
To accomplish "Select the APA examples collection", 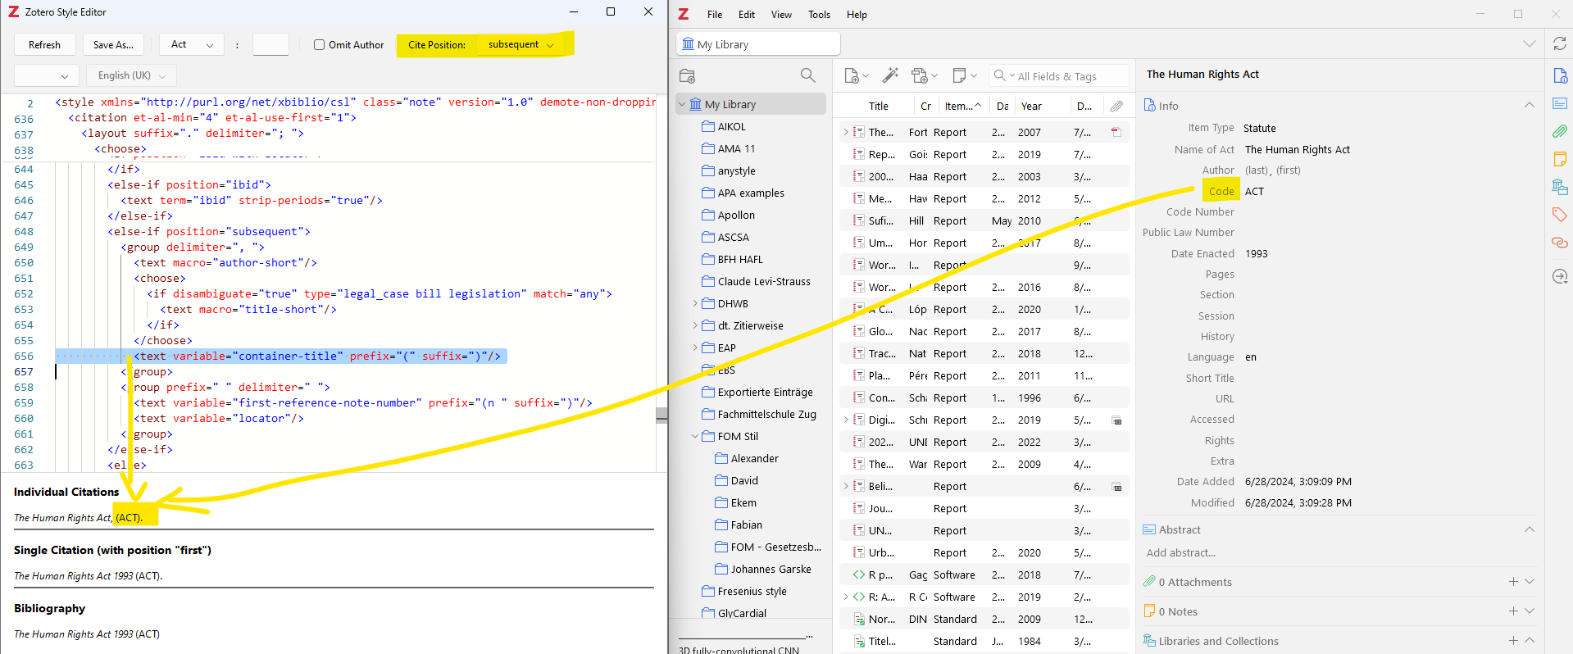I will [751, 193].
